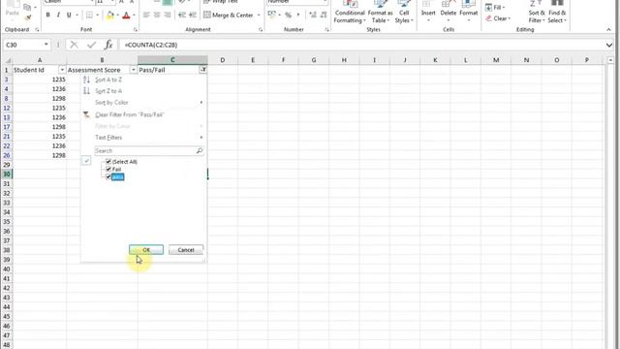
Task: Open Conditional Formatting menu
Action: pyautogui.click(x=350, y=12)
